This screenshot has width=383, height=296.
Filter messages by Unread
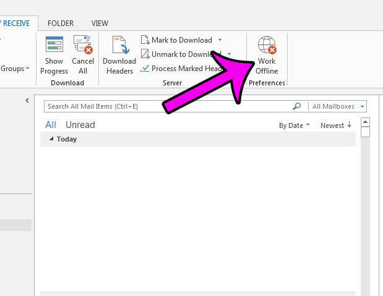[x=80, y=125]
